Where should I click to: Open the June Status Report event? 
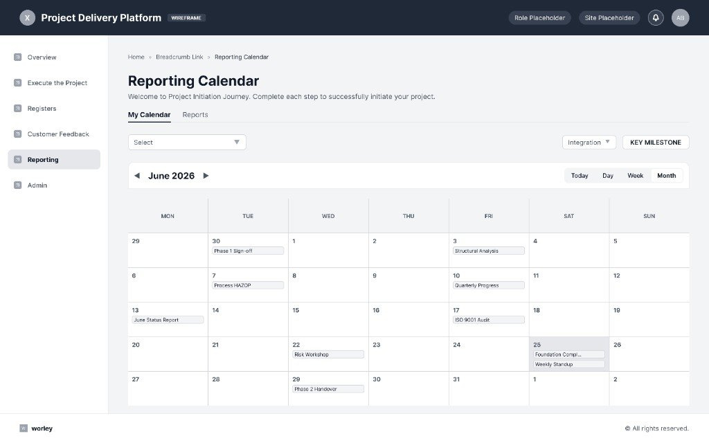click(x=168, y=320)
